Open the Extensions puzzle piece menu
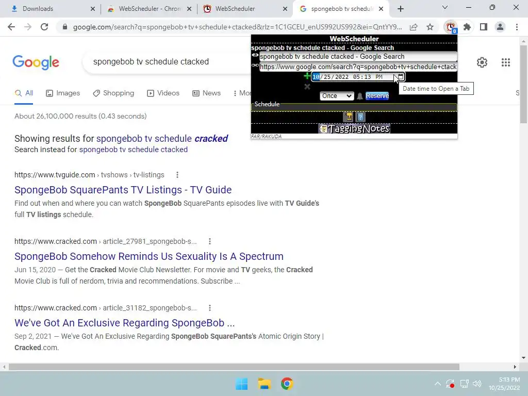528x396 pixels. pyautogui.click(x=467, y=27)
